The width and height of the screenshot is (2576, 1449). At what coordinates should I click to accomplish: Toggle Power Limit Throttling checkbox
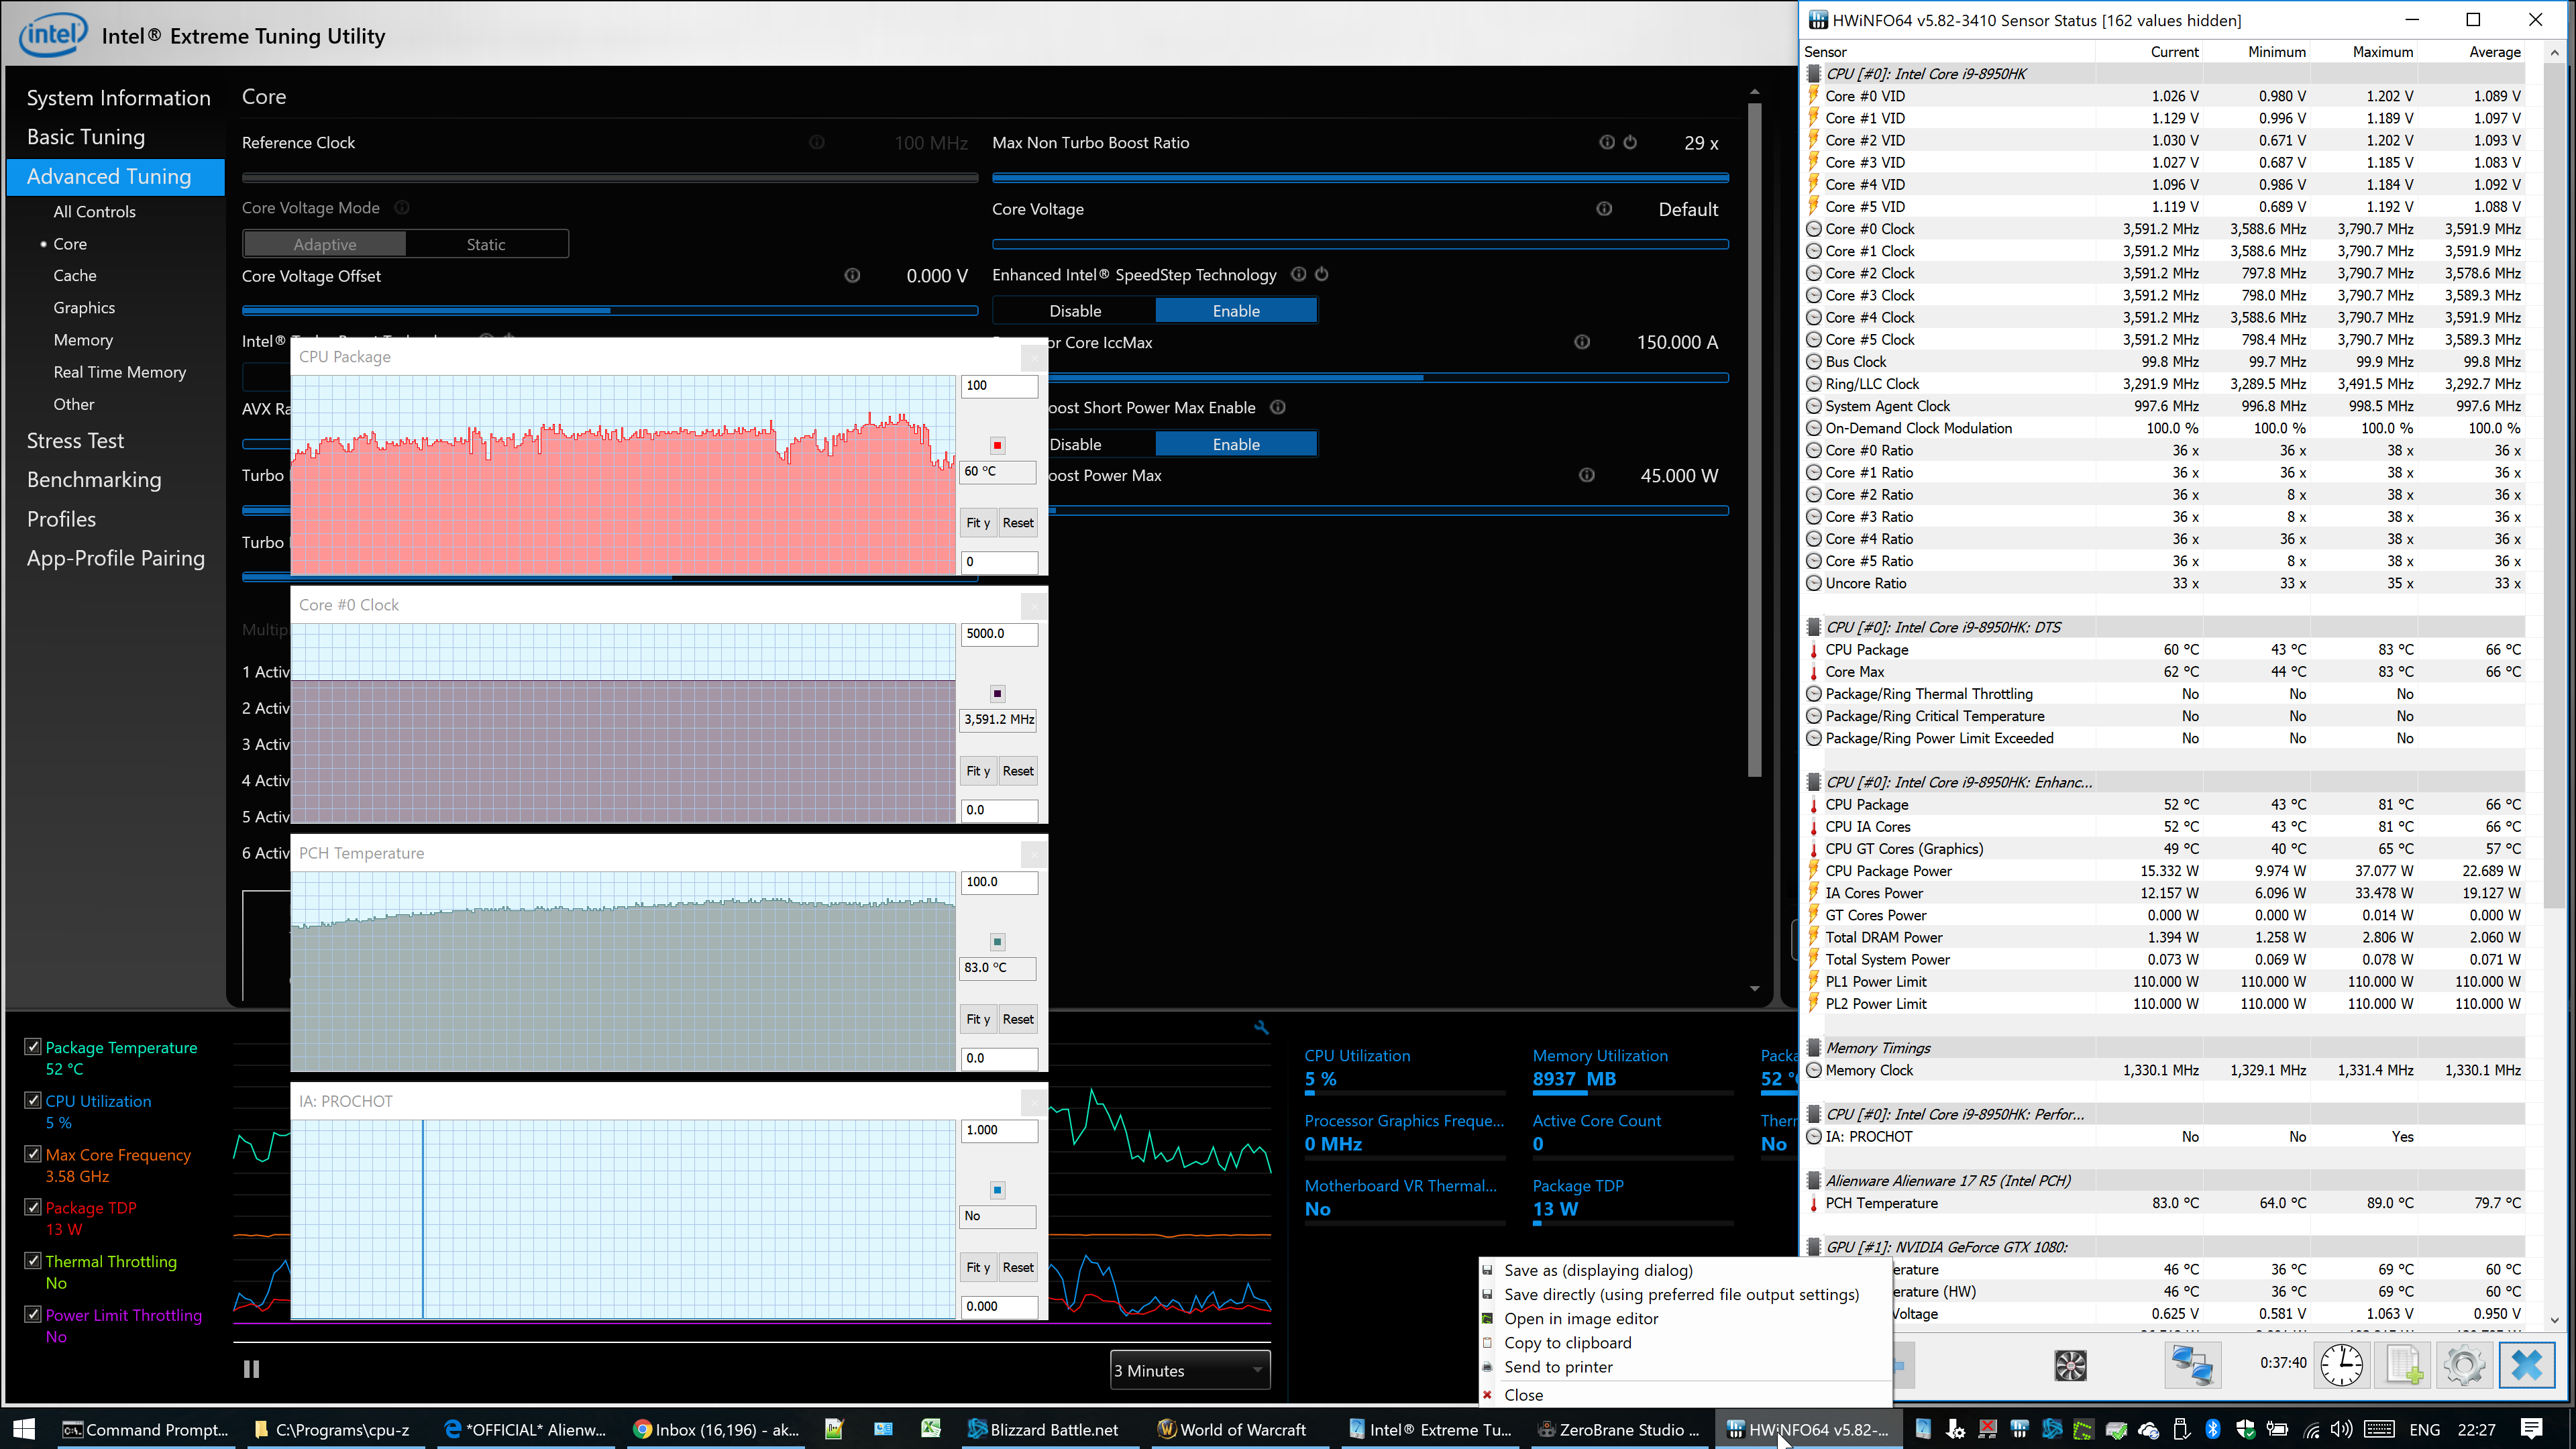coord(33,1314)
